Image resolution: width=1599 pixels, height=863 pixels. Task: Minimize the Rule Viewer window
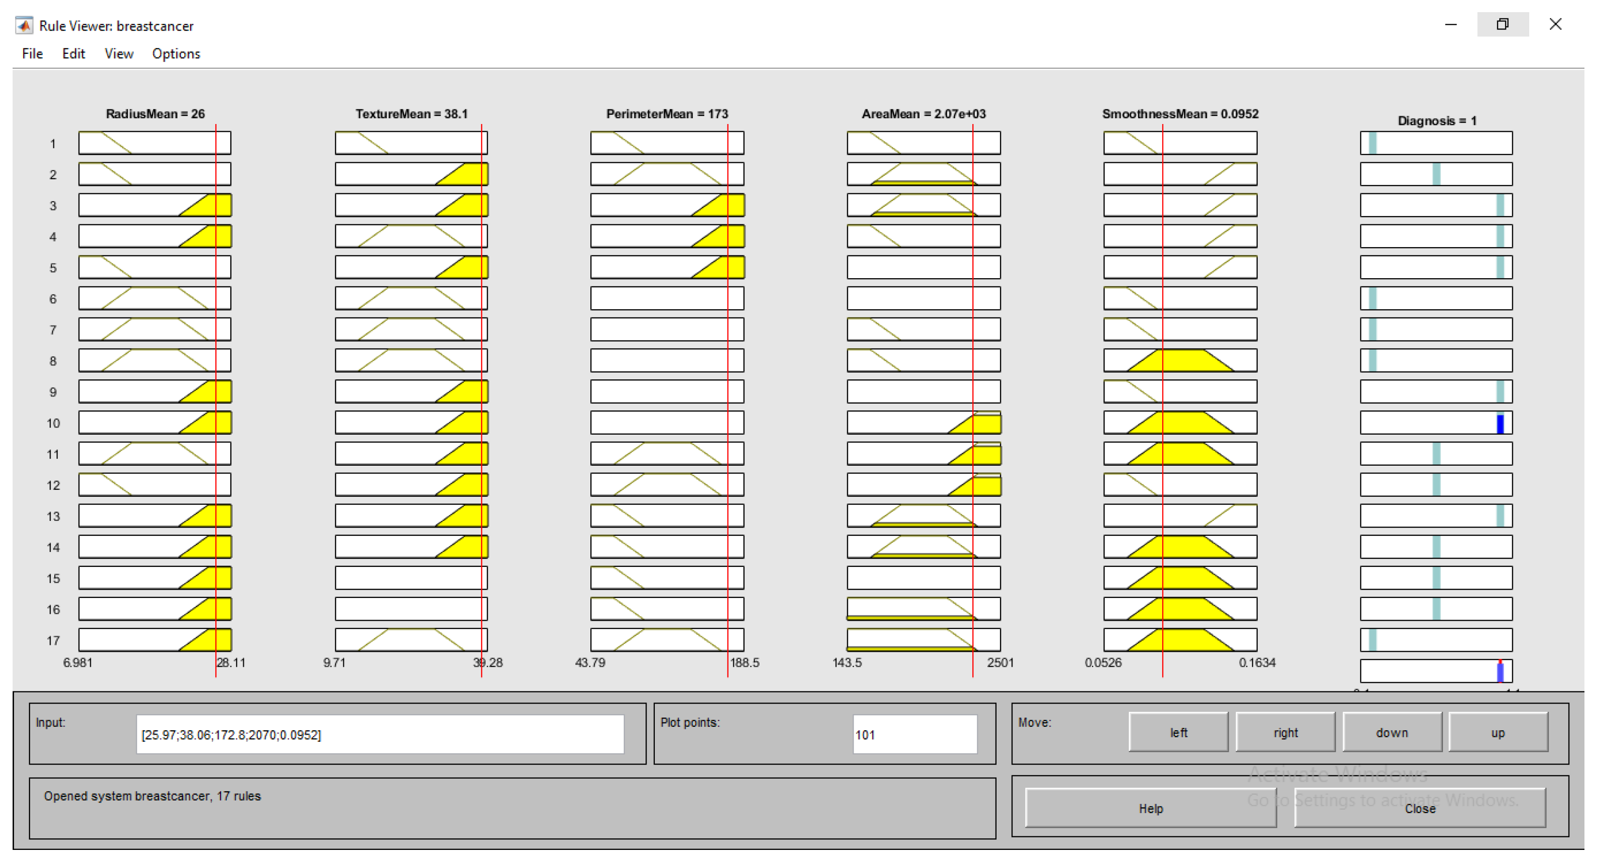1451,24
